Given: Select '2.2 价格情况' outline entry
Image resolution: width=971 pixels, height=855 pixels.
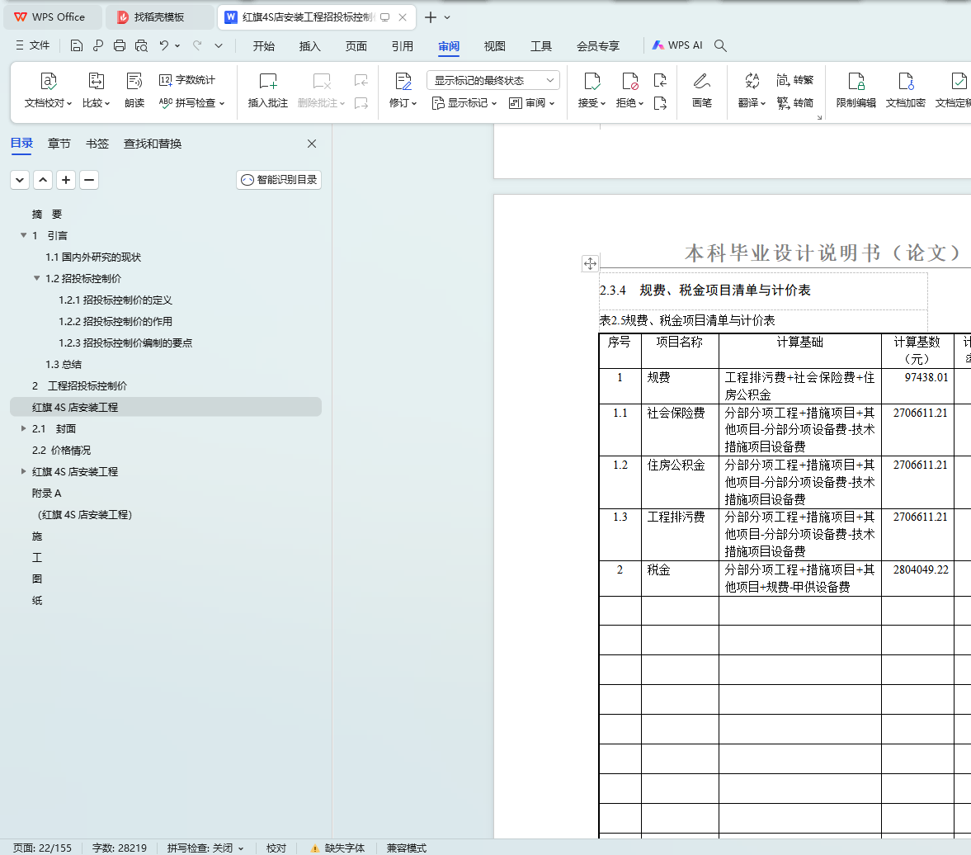Looking at the screenshot, I should tap(61, 450).
